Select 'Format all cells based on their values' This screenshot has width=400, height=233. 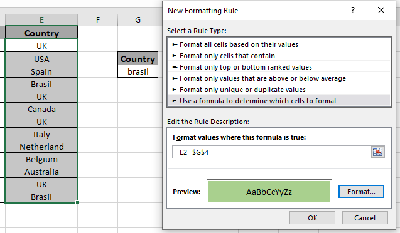tap(279, 44)
